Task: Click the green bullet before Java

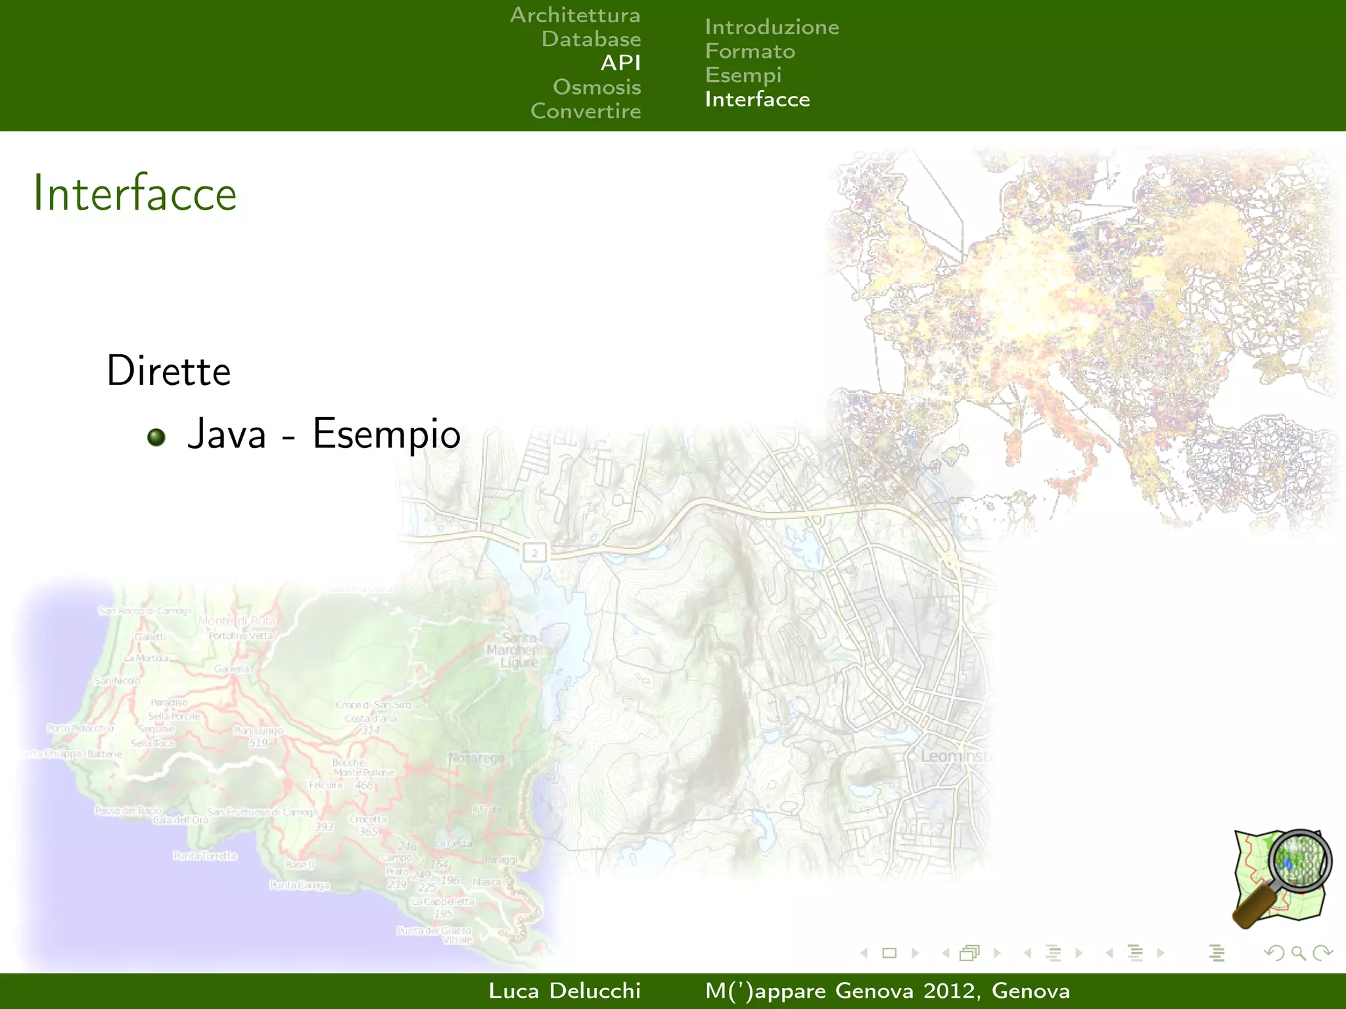Action: pos(156,437)
